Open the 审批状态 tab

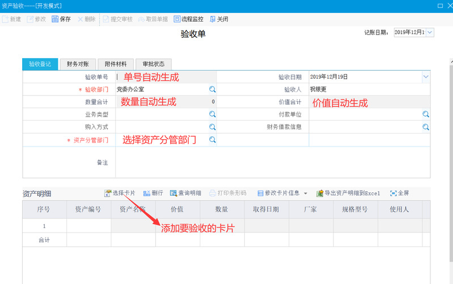[x=154, y=64]
